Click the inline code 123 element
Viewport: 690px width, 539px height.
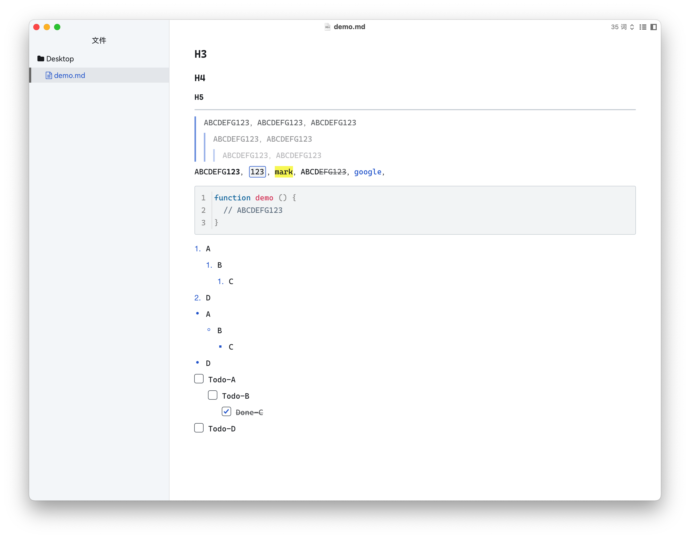click(x=257, y=172)
